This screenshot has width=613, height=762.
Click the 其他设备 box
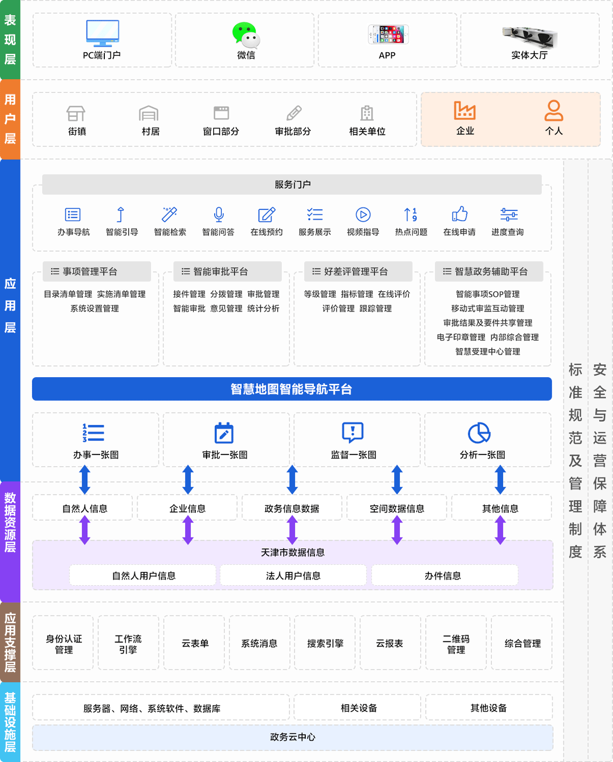(x=489, y=708)
